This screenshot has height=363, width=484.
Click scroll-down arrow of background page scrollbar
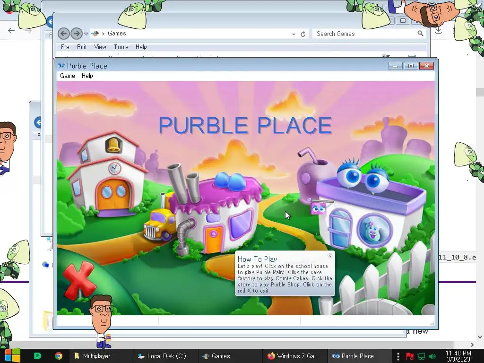tap(480, 337)
